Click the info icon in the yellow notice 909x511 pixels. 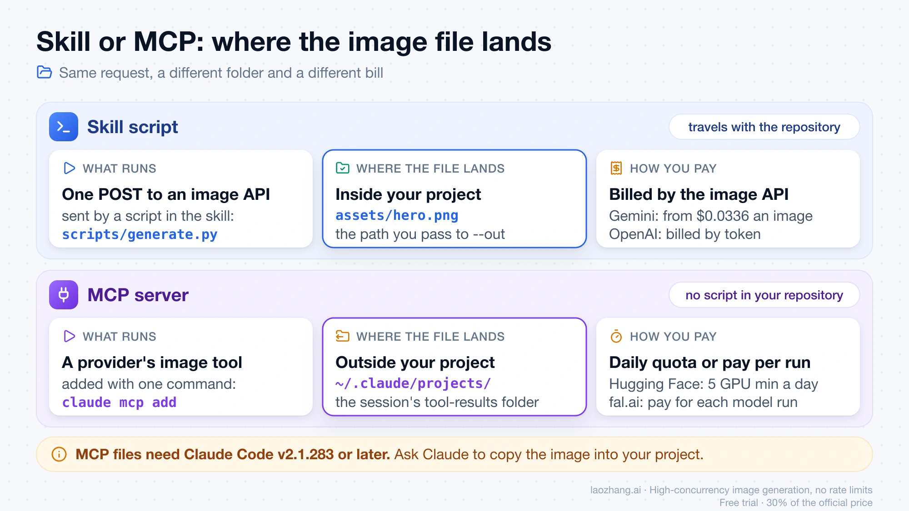(x=59, y=454)
